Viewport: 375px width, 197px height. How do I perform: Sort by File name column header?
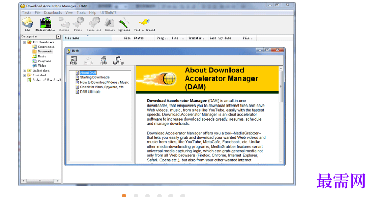87,38
